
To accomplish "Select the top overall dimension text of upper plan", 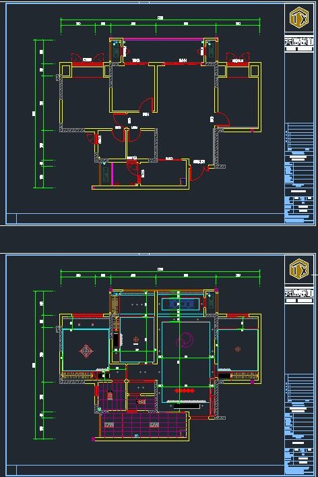I will click(160, 18).
